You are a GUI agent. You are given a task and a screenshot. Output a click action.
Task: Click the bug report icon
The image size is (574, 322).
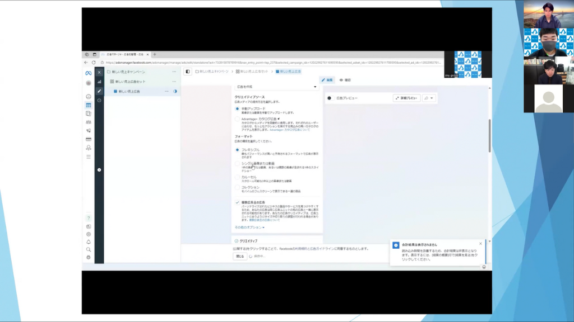(x=88, y=257)
